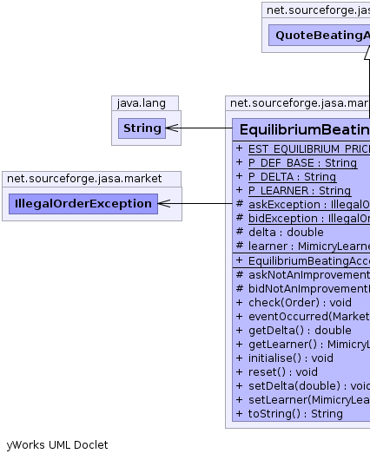
Task: Click the initialise() : void method
Action: (x=291, y=358)
